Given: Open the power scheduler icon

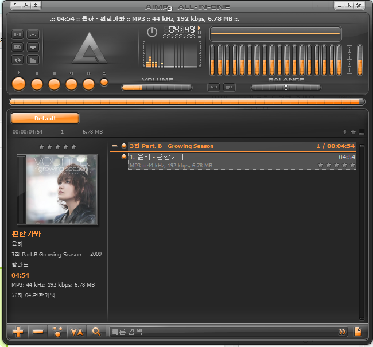Looking at the screenshot, I should pyautogui.click(x=152, y=32).
